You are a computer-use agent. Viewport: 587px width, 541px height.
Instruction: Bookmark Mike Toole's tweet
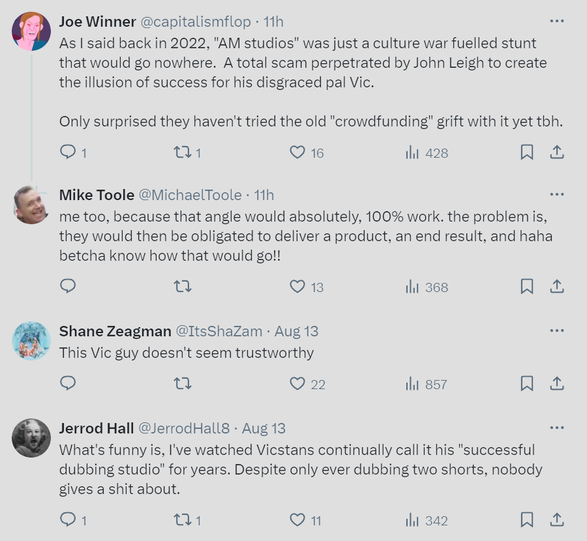527,287
